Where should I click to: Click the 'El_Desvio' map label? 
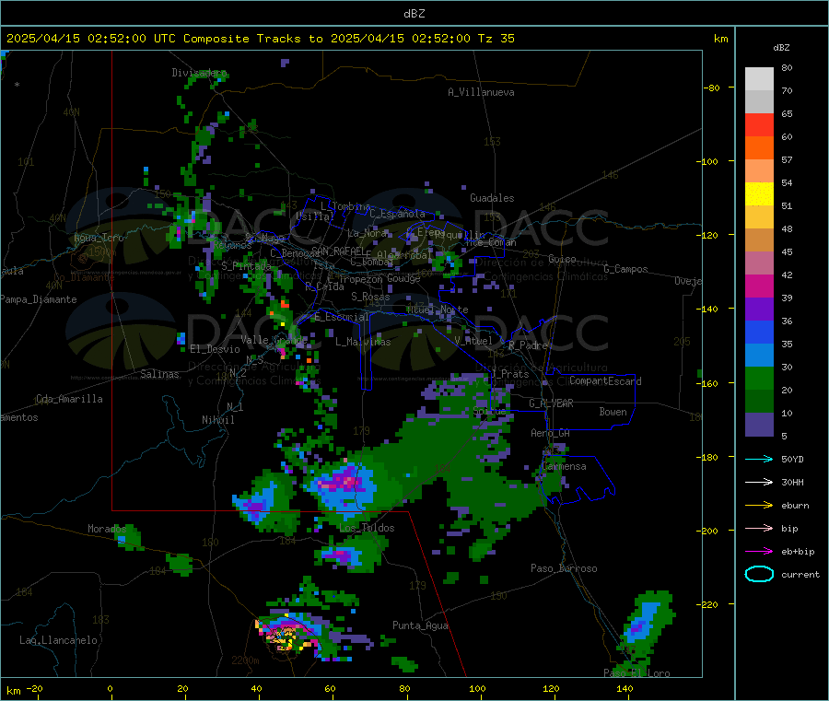(x=215, y=349)
